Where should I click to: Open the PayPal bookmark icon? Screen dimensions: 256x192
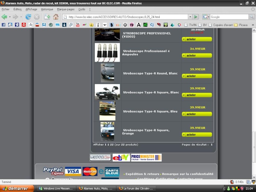pyautogui.click(x=71, y=25)
